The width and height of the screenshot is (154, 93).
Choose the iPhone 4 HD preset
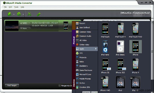[x=105, y=84]
